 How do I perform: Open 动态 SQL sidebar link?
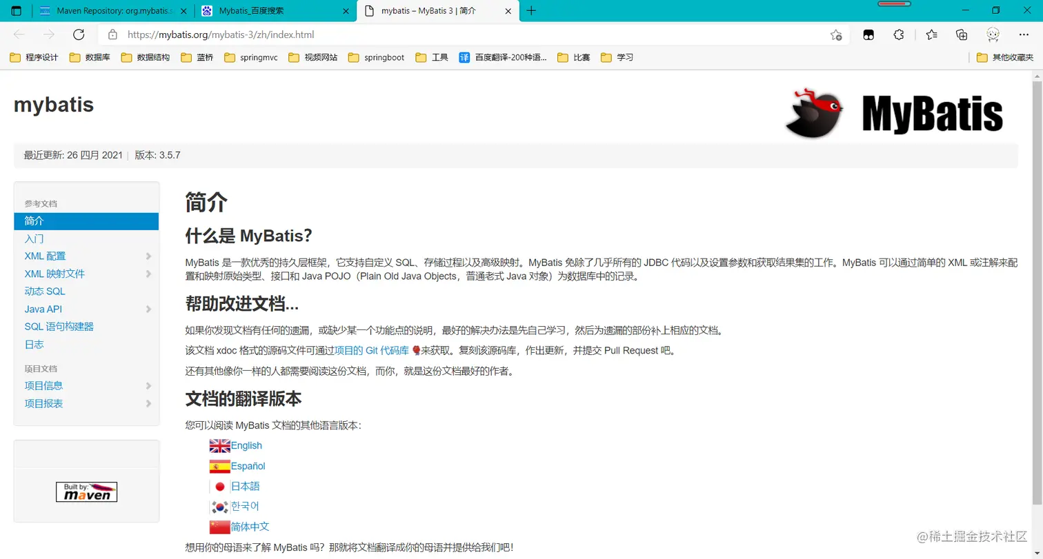tap(45, 292)
